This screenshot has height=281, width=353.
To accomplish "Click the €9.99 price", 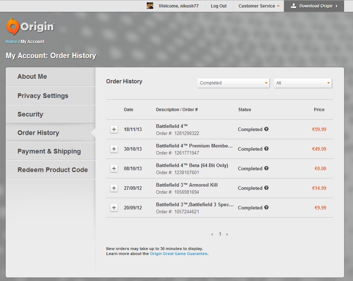I will point(320,208).
